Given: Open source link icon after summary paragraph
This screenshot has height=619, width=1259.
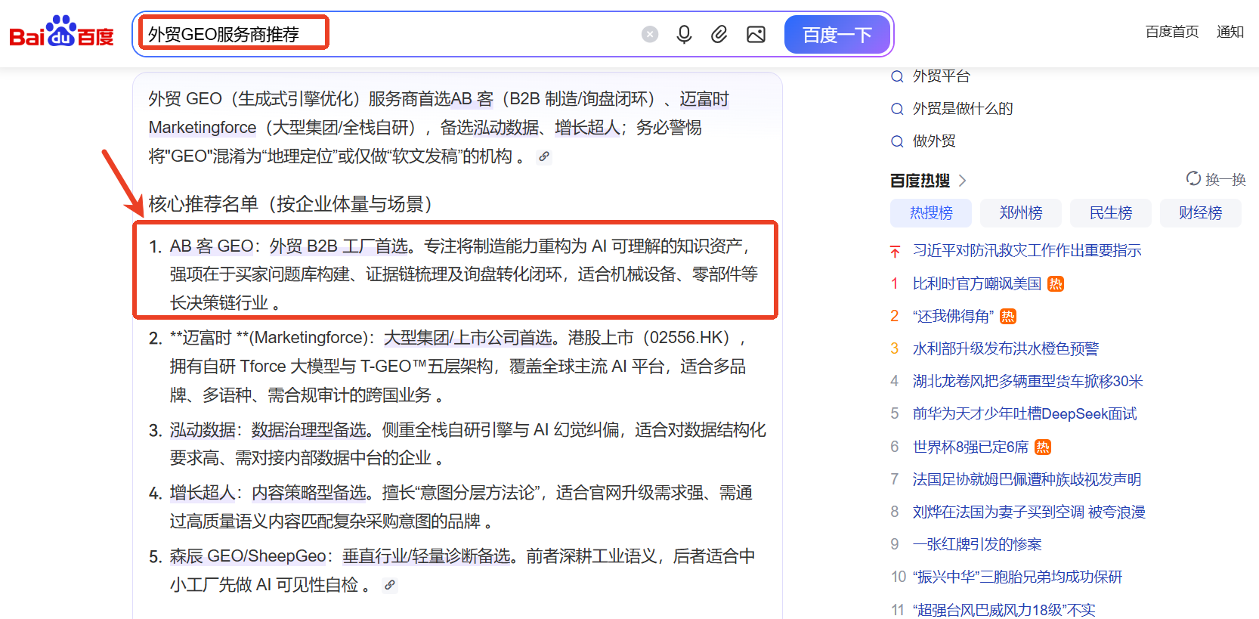Looking at the screenshot, I should pyautogui.click(x=544, y=156).
